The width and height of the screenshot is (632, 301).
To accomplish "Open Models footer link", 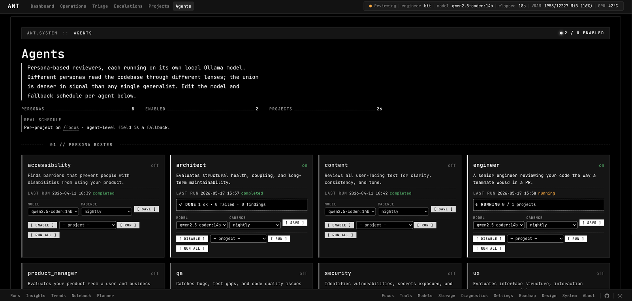I will [x=425, y=295].
